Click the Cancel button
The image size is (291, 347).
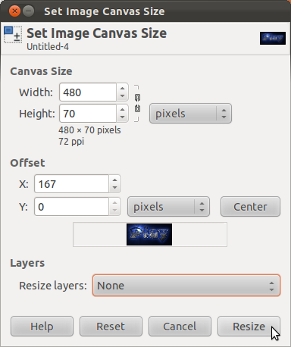[x=180, y=327]
